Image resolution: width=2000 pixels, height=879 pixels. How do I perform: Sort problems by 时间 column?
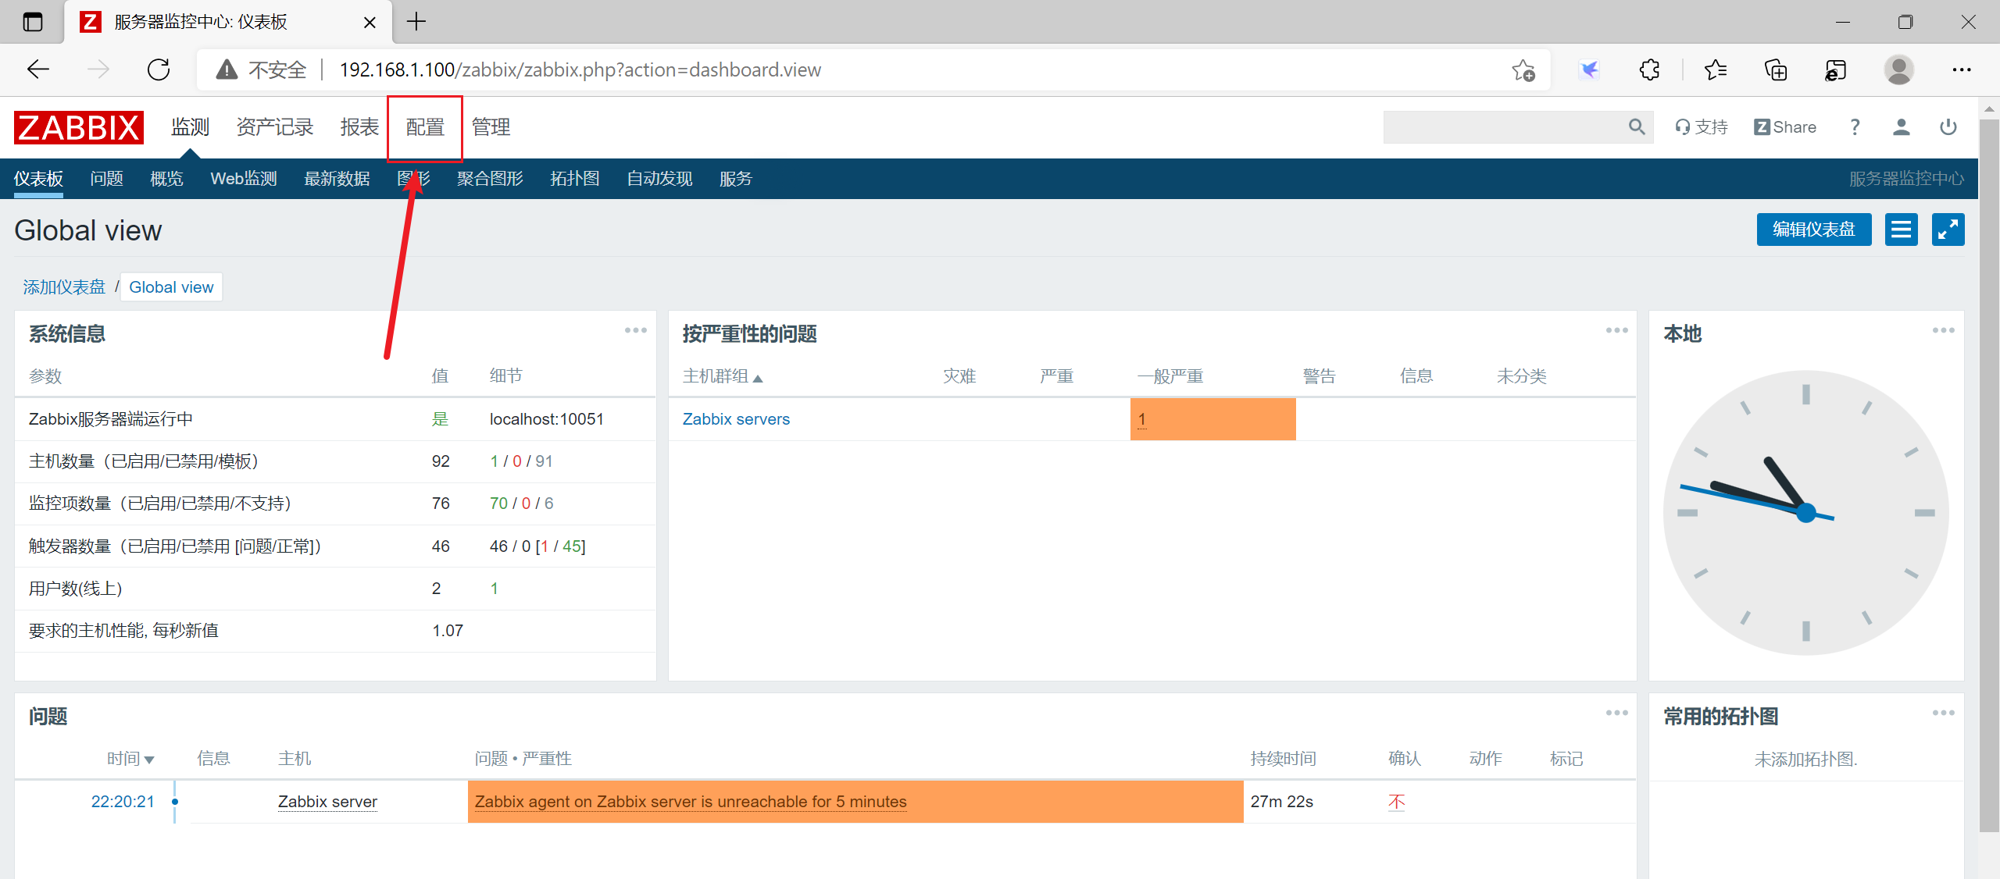point(130,759)
